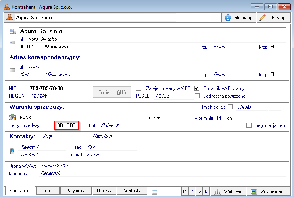The image size is (294, 197).
Task: Toggle the limit kredytu checkbox
Action: coord(230,107)
